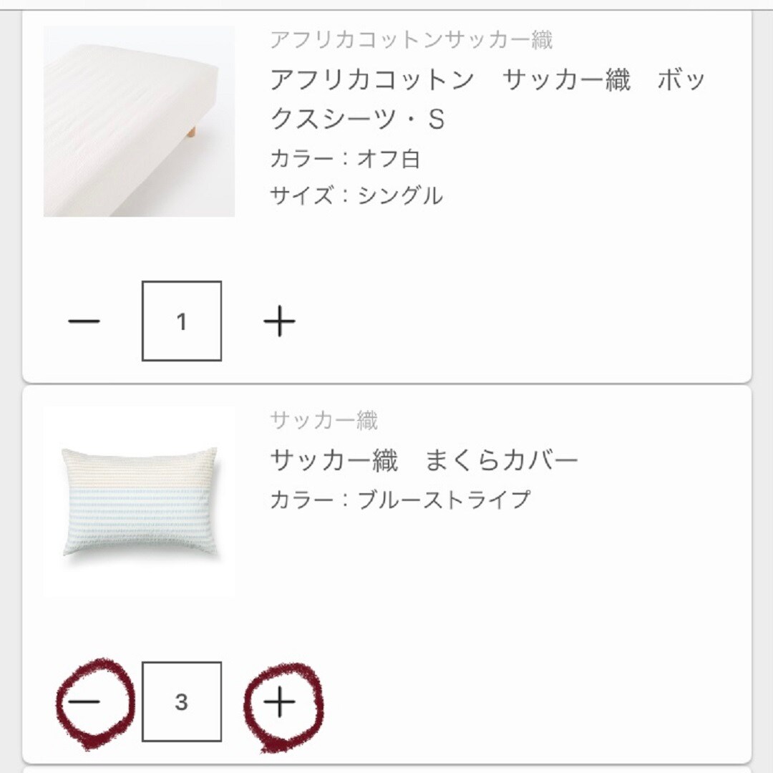773x773 pixels.
Task: Click the gray サッカー織 label above the pillow cover
Action: [x=324, y=420]
